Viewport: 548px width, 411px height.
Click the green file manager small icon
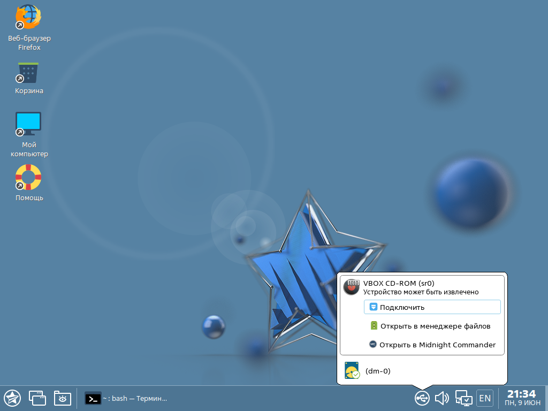tap(374, 326)
